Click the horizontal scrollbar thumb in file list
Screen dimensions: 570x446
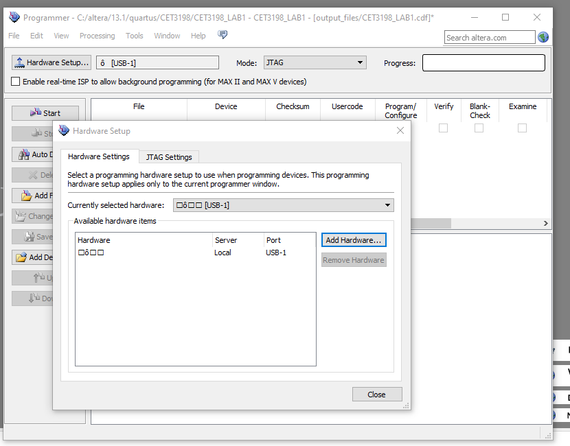tap(431, 224)
